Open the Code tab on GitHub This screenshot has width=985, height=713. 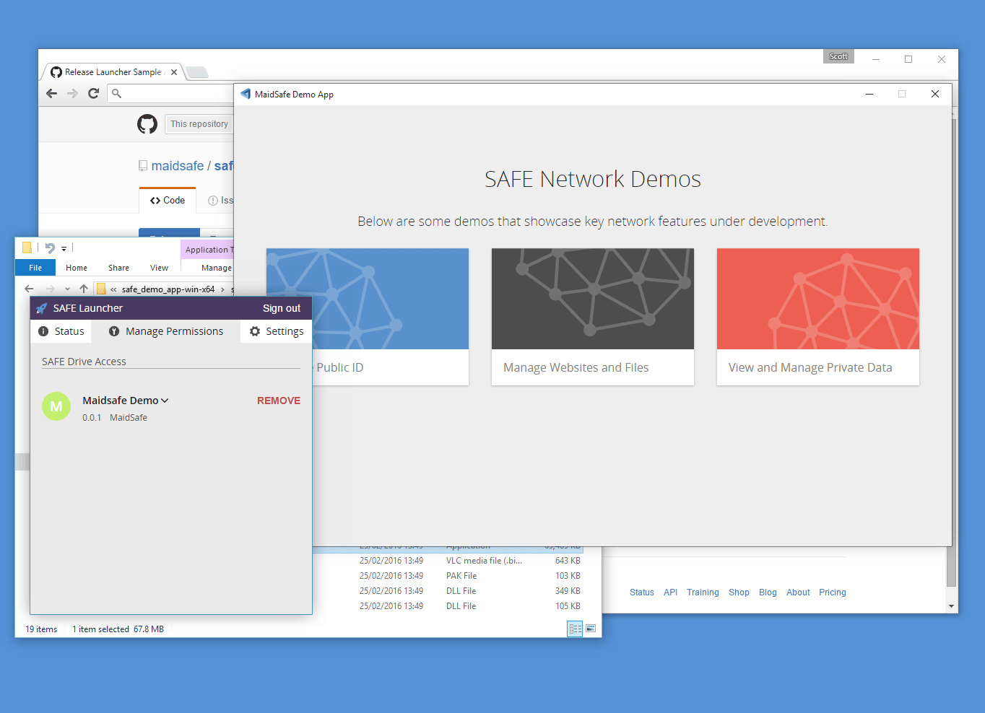(168, 201)
